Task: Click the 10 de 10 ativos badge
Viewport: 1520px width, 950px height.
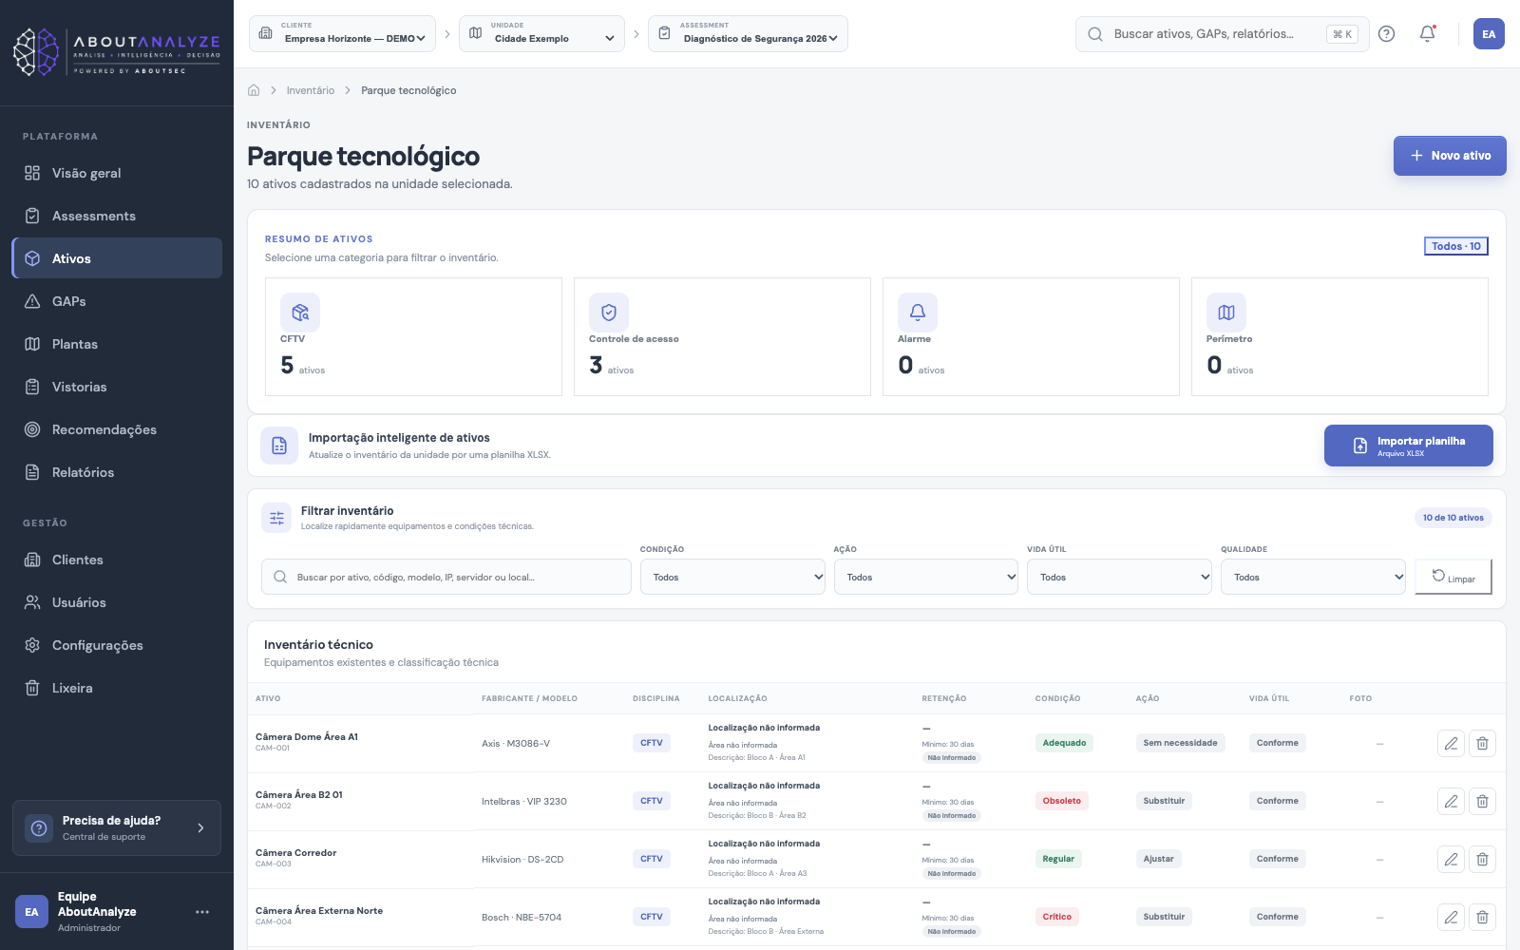Action: point(1453,518)
